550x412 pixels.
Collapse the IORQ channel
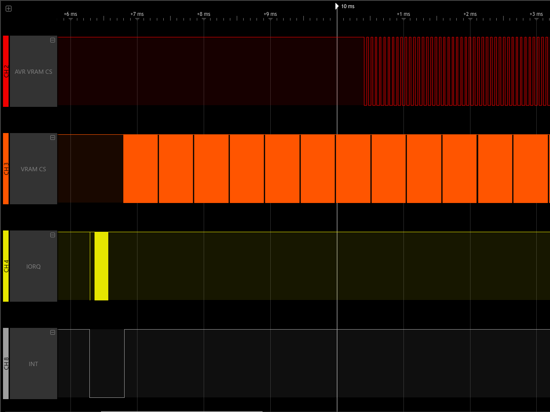52,235
